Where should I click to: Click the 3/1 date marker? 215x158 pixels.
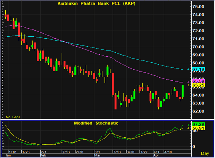[x=97, y=152]
